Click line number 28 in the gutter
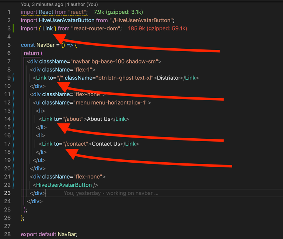283x239 pixels. 7,234
